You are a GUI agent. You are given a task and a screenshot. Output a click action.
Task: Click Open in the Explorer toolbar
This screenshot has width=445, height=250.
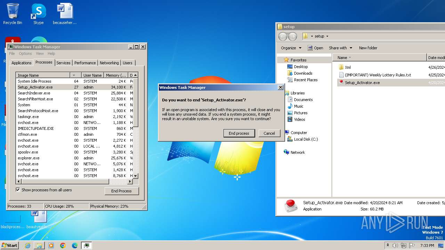[x=315, y=48]
